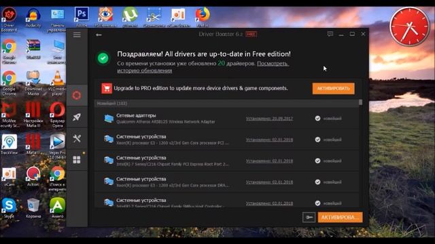Select the red Scan icon in the sidebar
Viewport: 435px width, 244px height.
tap(77, 96)
